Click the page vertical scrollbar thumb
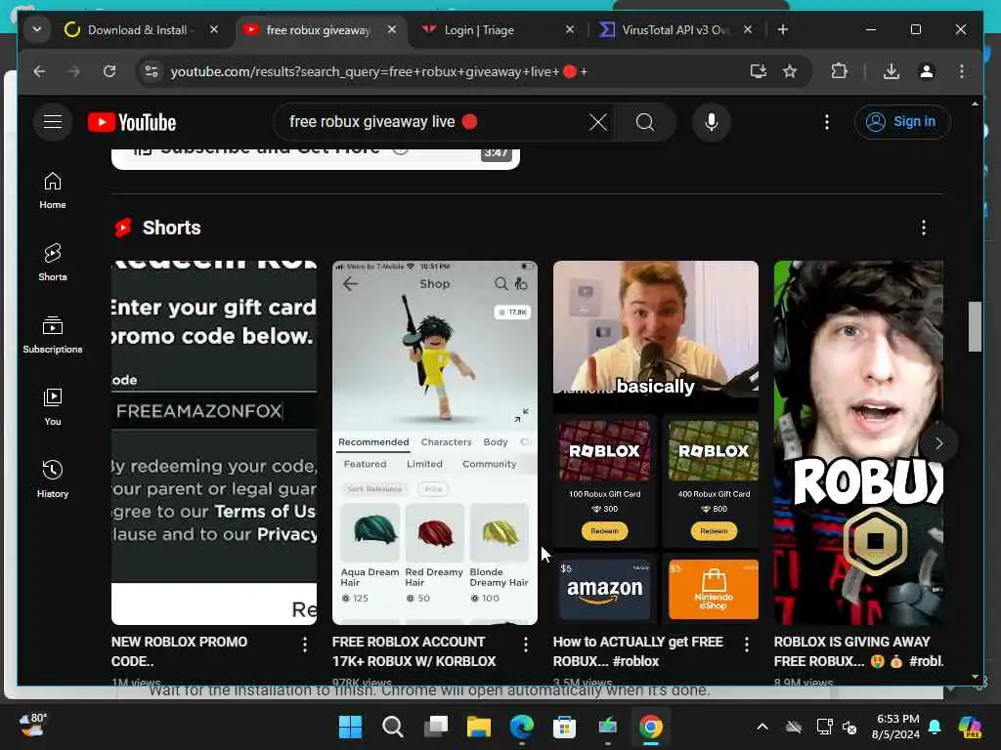This screenshot has width=1001, height=750. 975,326
